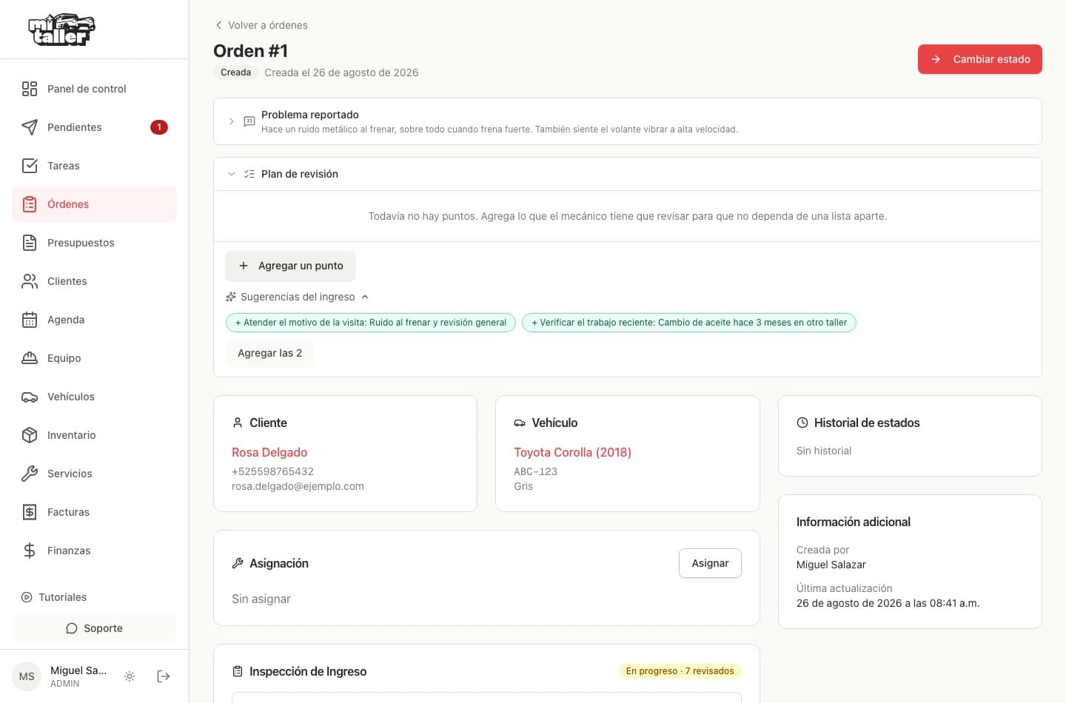Click the 'Creada' status badge

pos(235,73)
